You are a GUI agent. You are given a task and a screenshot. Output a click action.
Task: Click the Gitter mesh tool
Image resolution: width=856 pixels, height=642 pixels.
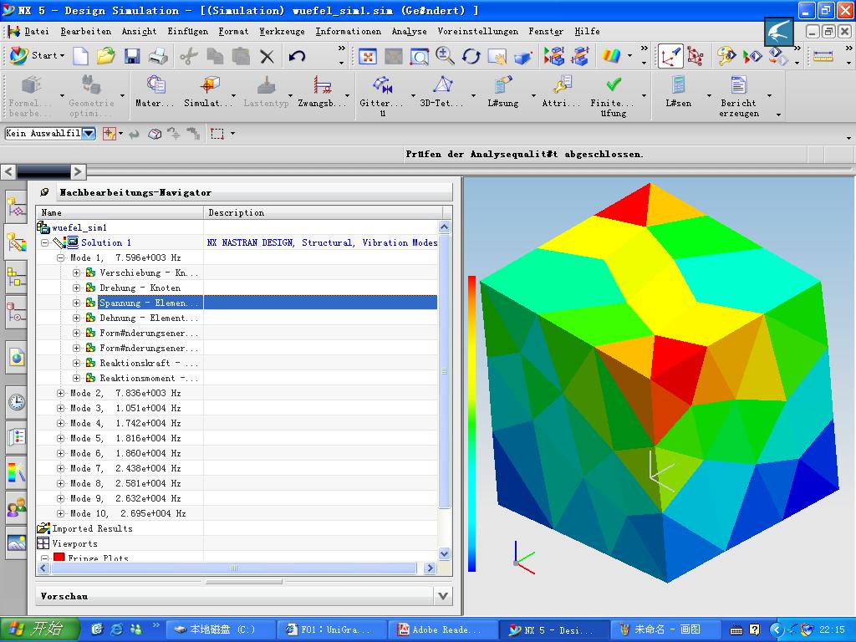coord(382,96)
